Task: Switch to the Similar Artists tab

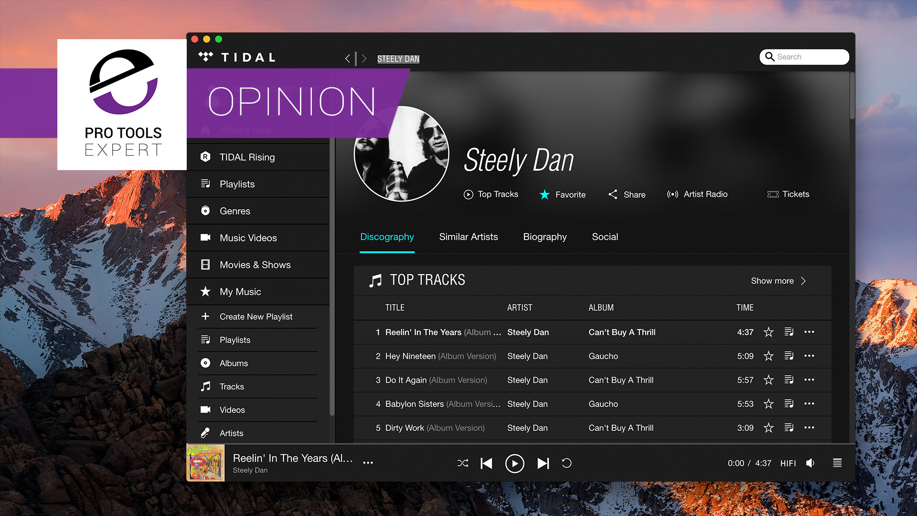Action: point(469,237)
